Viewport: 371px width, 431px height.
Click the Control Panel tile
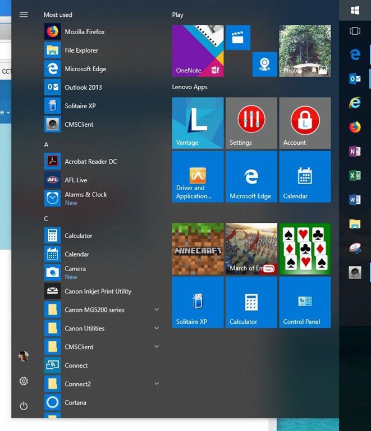305,302
